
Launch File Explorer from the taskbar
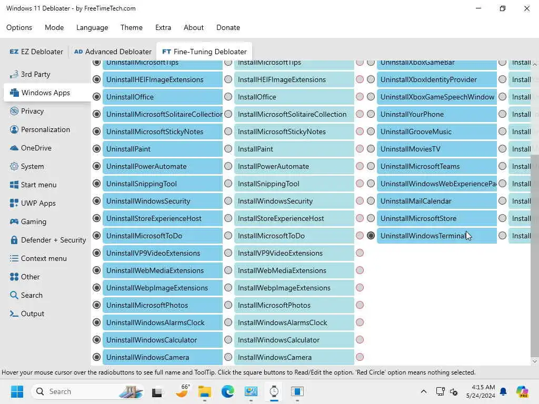coord(205,391)
